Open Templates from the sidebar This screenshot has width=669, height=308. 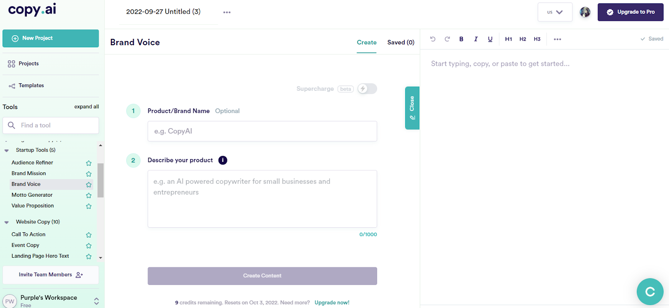[x=31, y=85]
